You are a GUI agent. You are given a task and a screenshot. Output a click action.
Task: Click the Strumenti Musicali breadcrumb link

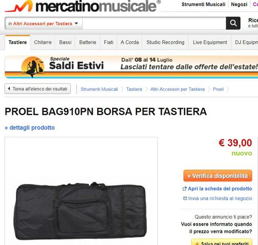99,89
